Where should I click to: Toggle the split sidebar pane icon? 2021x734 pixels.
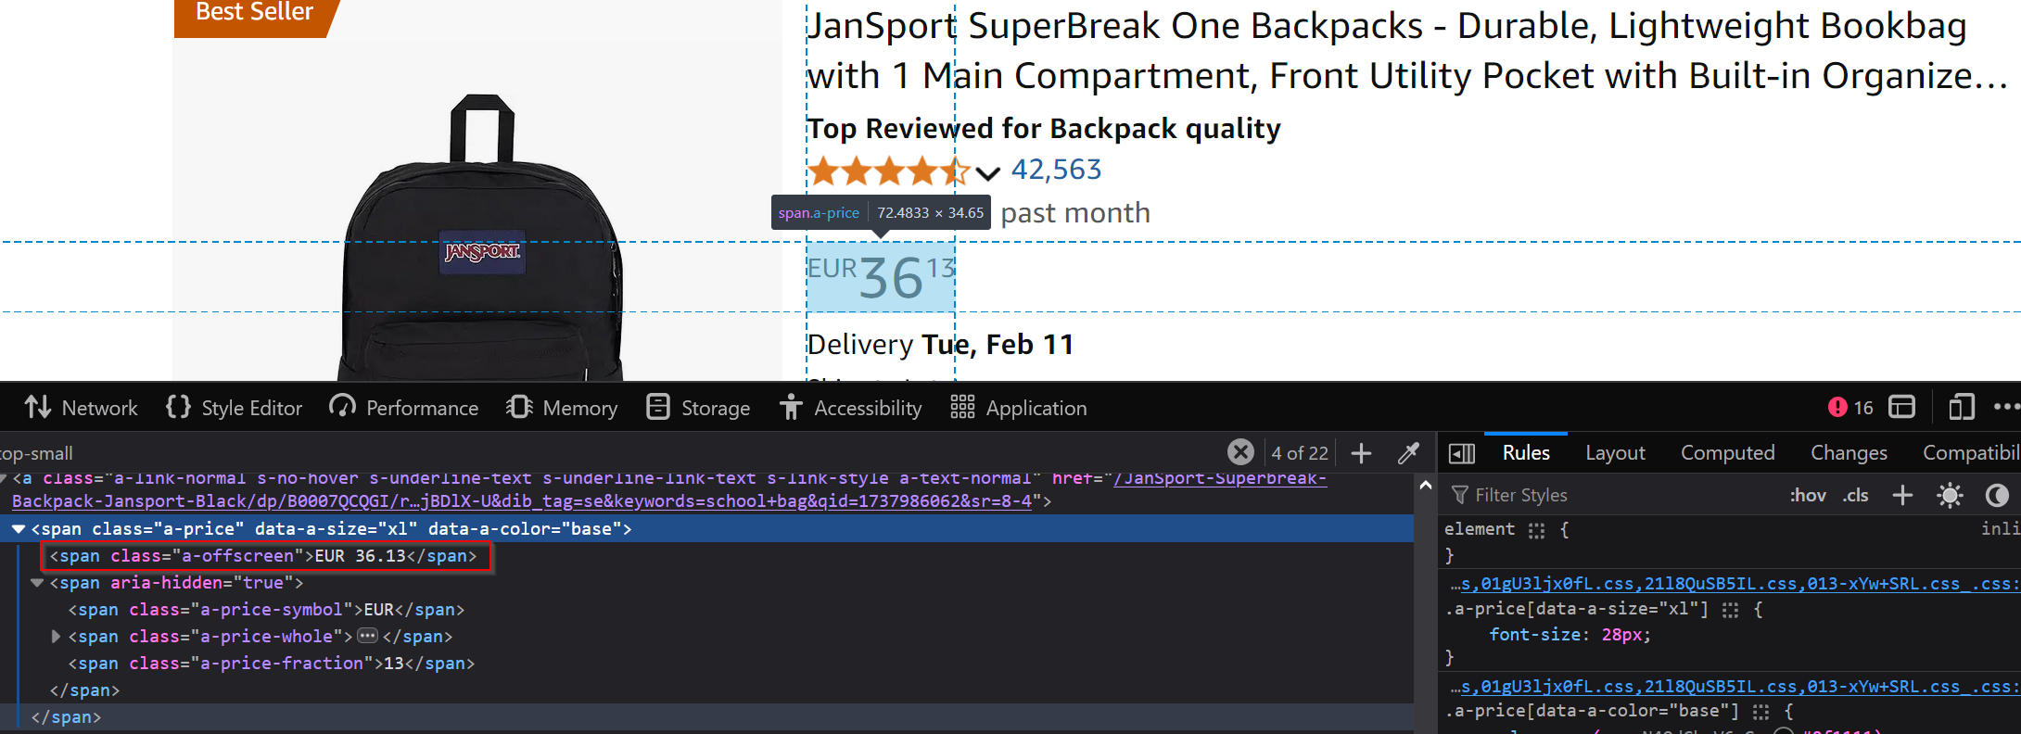point(1462,453)
